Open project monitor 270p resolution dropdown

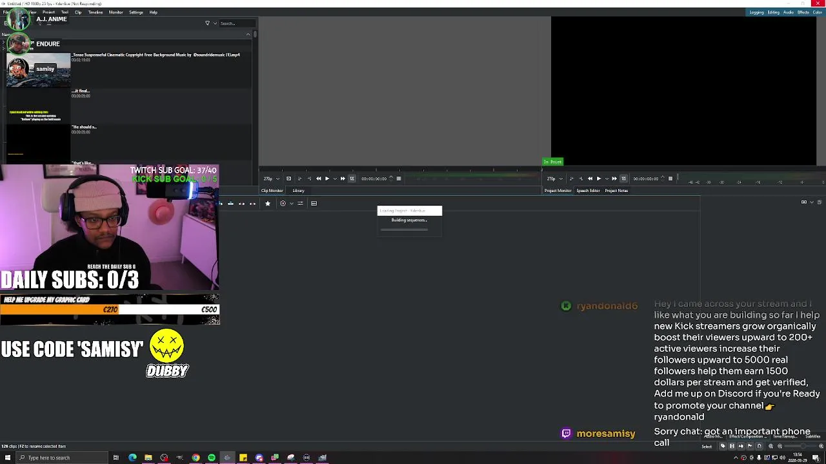[x=554, y=179]
